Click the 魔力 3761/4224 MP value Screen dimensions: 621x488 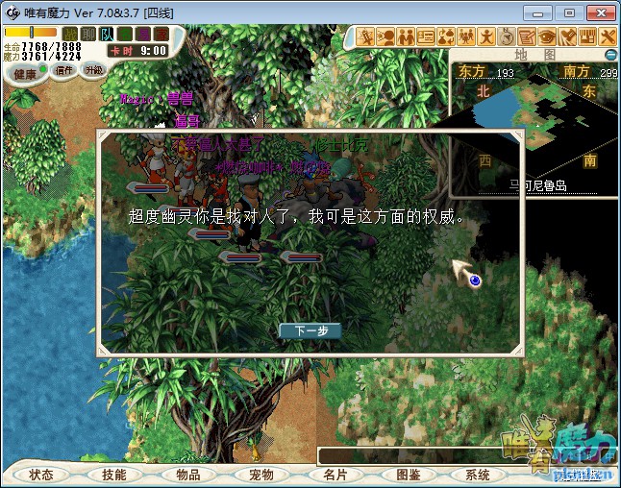(x=42, y=57)
